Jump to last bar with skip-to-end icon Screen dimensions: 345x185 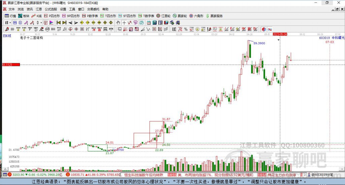[x=64, y=23]
